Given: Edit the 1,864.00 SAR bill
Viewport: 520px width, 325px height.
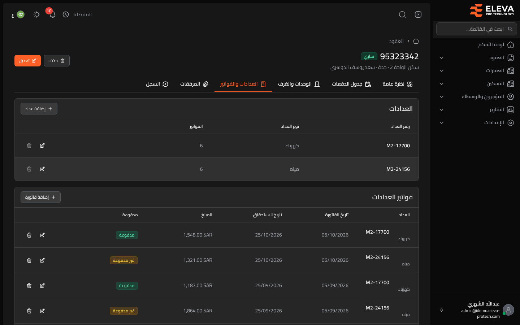Looking at the screenshot, I should pyautogui.click(x=42, y=311).
